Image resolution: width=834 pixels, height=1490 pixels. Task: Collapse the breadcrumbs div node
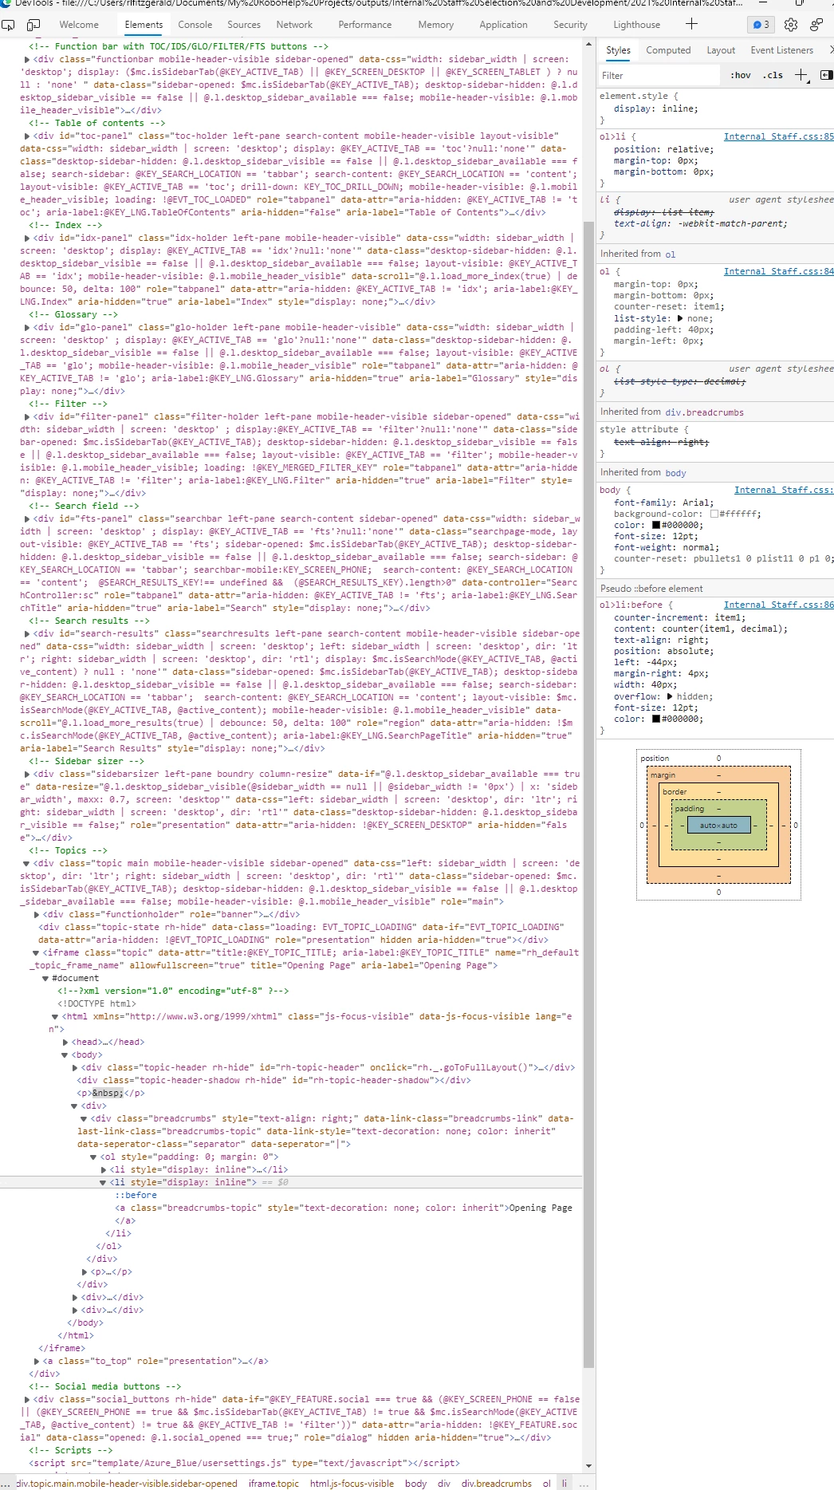click(84, 1119)
